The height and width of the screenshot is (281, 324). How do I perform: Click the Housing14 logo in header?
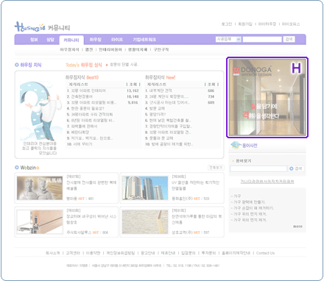[x=30, y=27]
